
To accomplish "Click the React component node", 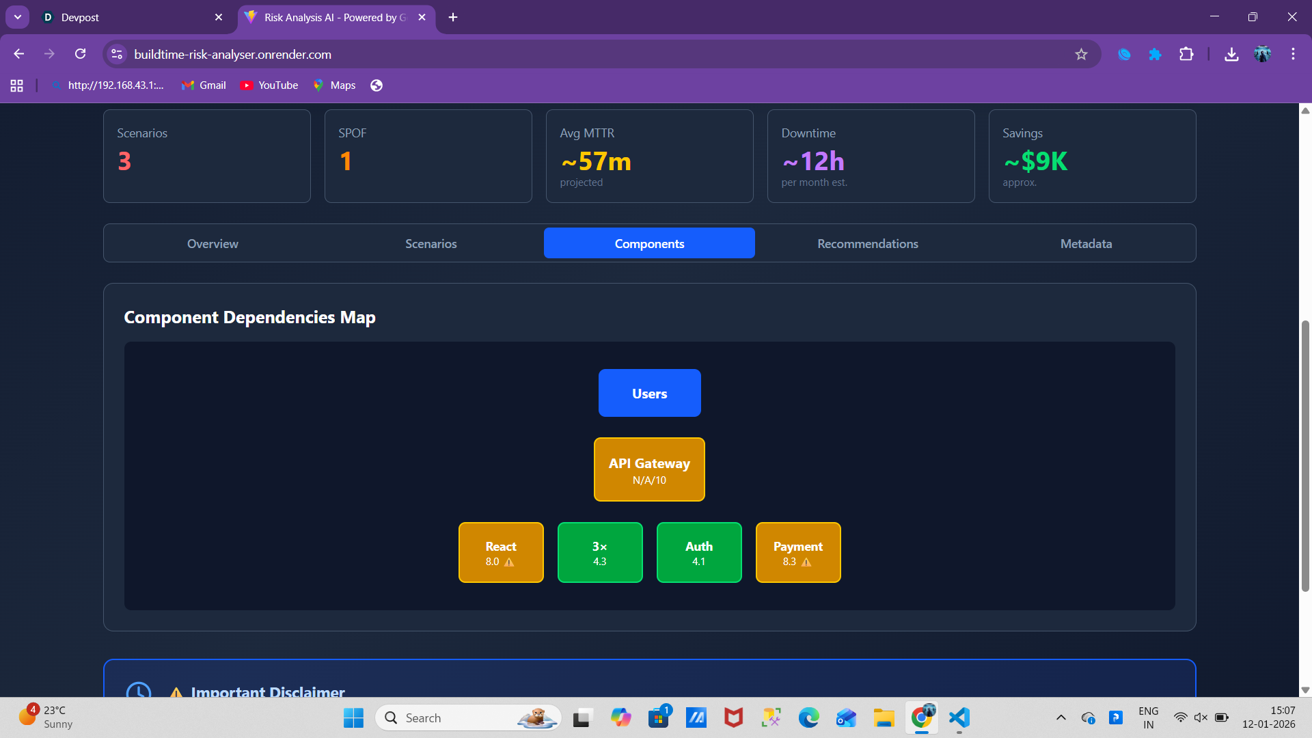I will coord(501,553).
